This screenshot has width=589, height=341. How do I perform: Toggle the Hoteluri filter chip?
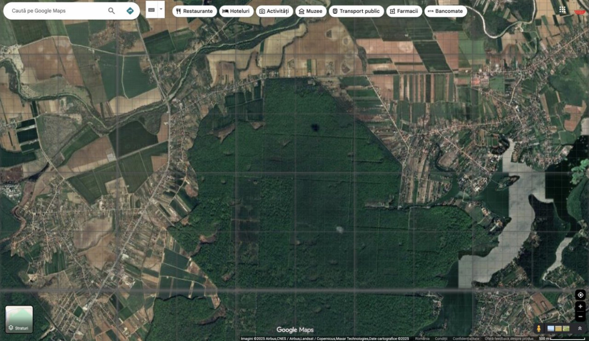[236, 10]
